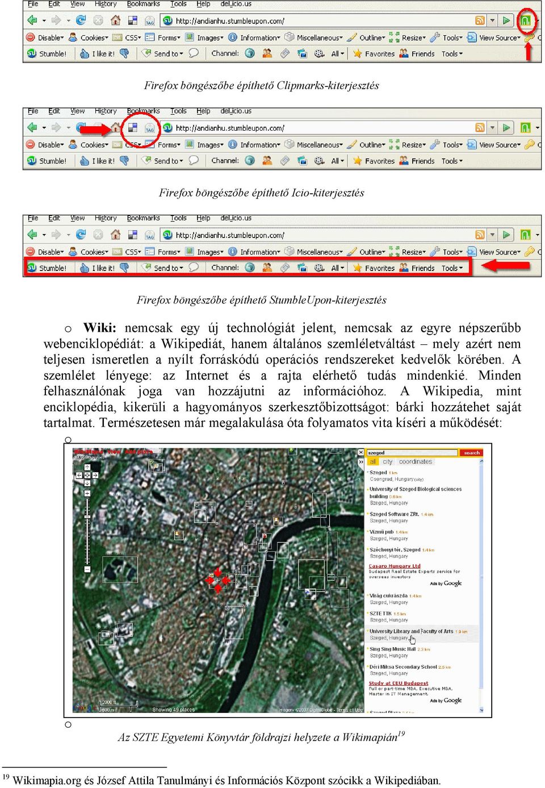545x788 pixels.
Task: Click the Back arrow in the Clipmarks screenshot
Action: point(32,20)
